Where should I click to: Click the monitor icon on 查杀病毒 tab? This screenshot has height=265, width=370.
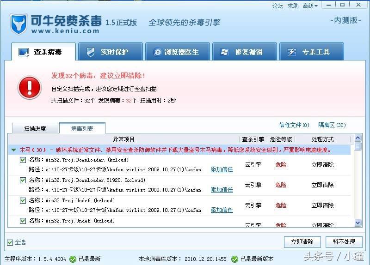24,52
